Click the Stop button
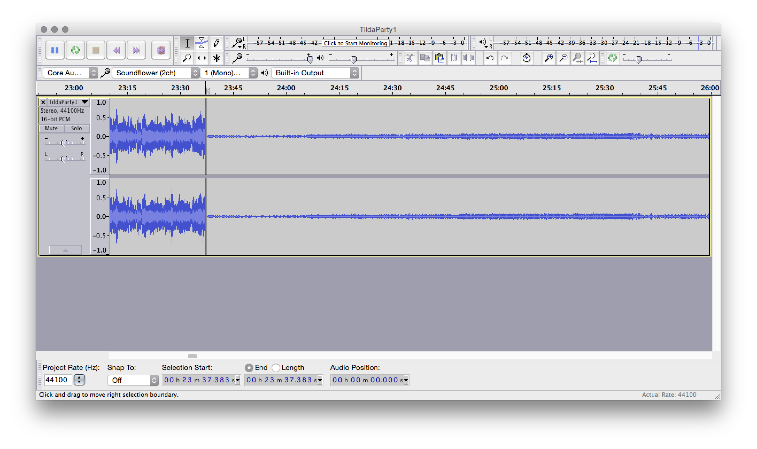Image resolution: width=757 pixels, height=449 pixels. coord(96,50)
